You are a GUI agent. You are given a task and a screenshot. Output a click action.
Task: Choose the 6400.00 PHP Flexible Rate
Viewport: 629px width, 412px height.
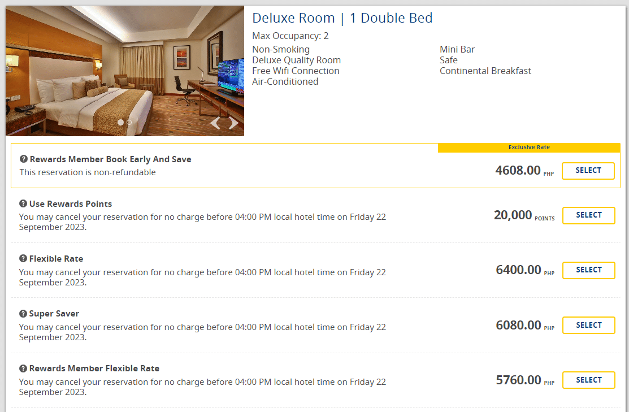tap(588, 270)
